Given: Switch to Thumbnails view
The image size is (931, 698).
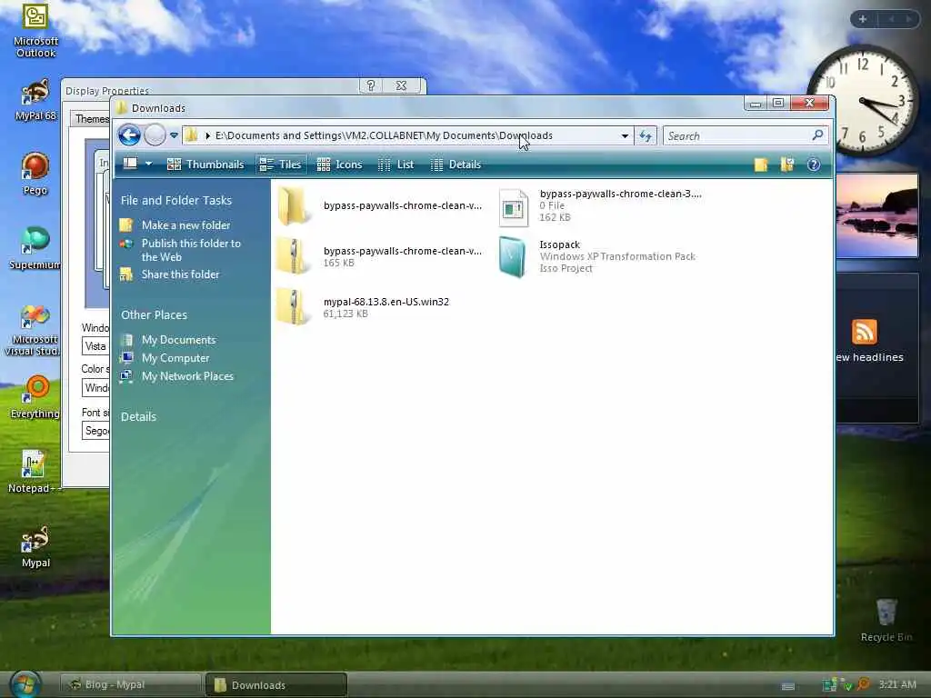Looking at the screenshot, I should [x=205, y=165].
